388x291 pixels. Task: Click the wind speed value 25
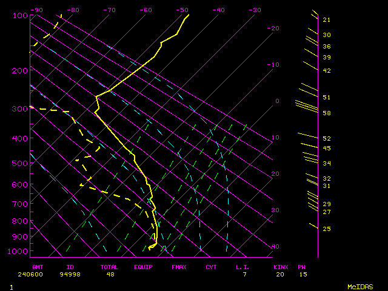tap(326, 229)
